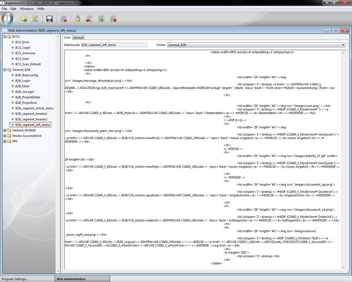Collapse the BCS2 tree folder
352x282 pixels.
(x=5, y=37)
